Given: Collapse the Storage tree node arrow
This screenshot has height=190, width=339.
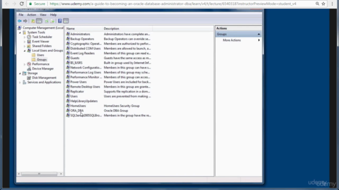Looking at the screenshot, I should pos(20,73).
